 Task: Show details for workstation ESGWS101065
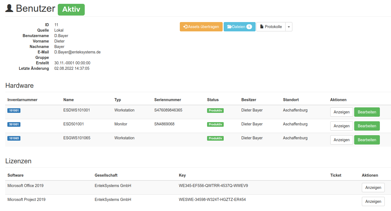[x=341, y=140]
